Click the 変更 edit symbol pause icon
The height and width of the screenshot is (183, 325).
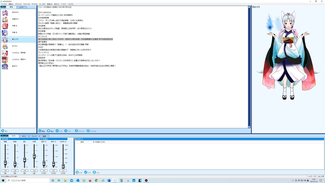(86, 172)
